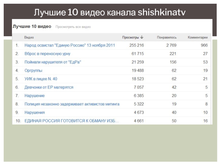This screenshot has height=166, width=221.
Task: Click the slide title mentioning shishkinatv
Action: pos(110,12)
